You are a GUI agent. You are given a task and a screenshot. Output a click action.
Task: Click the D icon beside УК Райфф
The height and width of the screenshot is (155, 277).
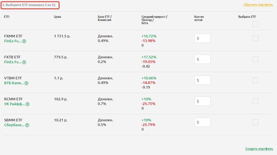(x=28, y=104)
